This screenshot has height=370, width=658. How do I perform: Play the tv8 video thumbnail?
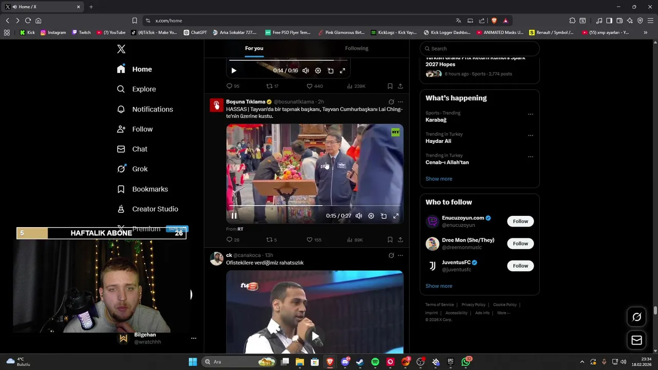click(x=315, y=337)
